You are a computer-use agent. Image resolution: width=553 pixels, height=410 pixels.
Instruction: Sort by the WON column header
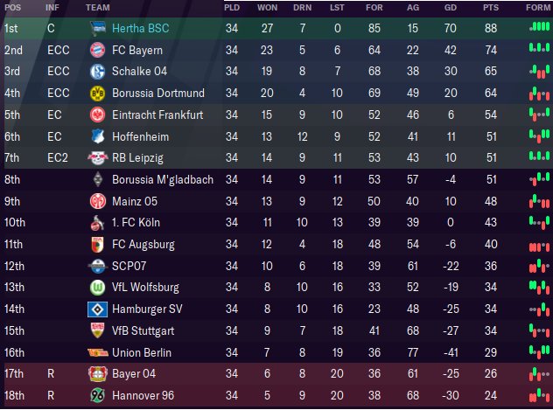coord(267,7)
